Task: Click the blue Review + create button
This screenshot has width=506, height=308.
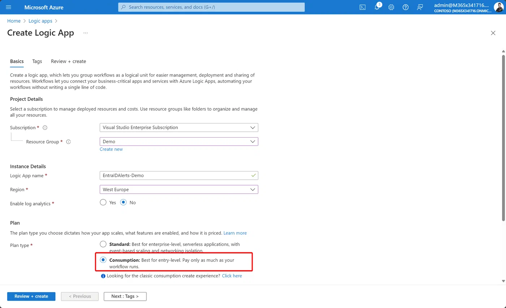Action: pyautogui.click(x=31, y=296)
